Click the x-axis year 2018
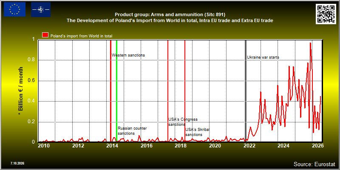 tap(181, 146)
